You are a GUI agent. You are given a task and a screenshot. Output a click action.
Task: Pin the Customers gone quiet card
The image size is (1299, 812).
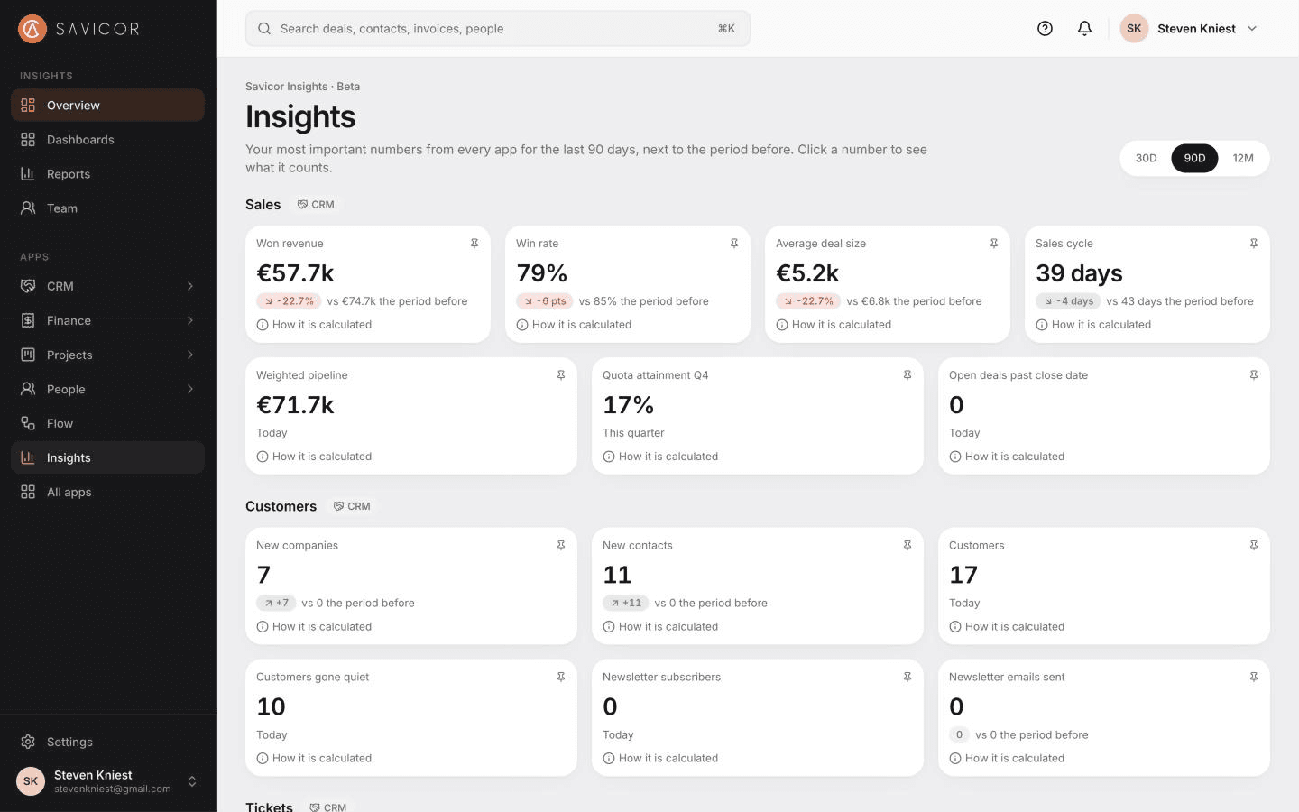[561, 678]
